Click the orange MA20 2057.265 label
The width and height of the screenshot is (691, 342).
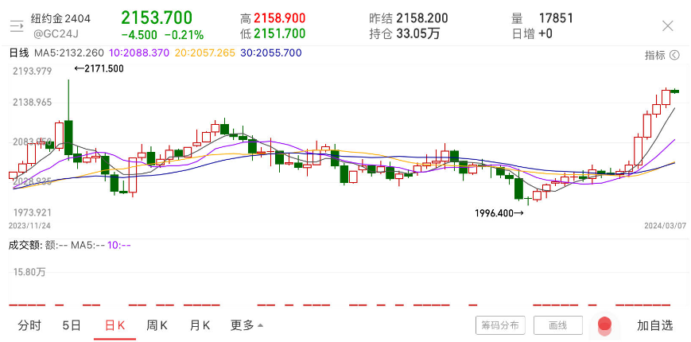pos(205,52)
